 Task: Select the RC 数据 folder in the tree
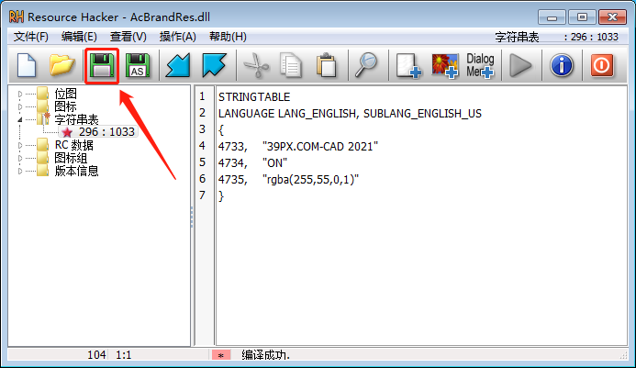[73, 145]
